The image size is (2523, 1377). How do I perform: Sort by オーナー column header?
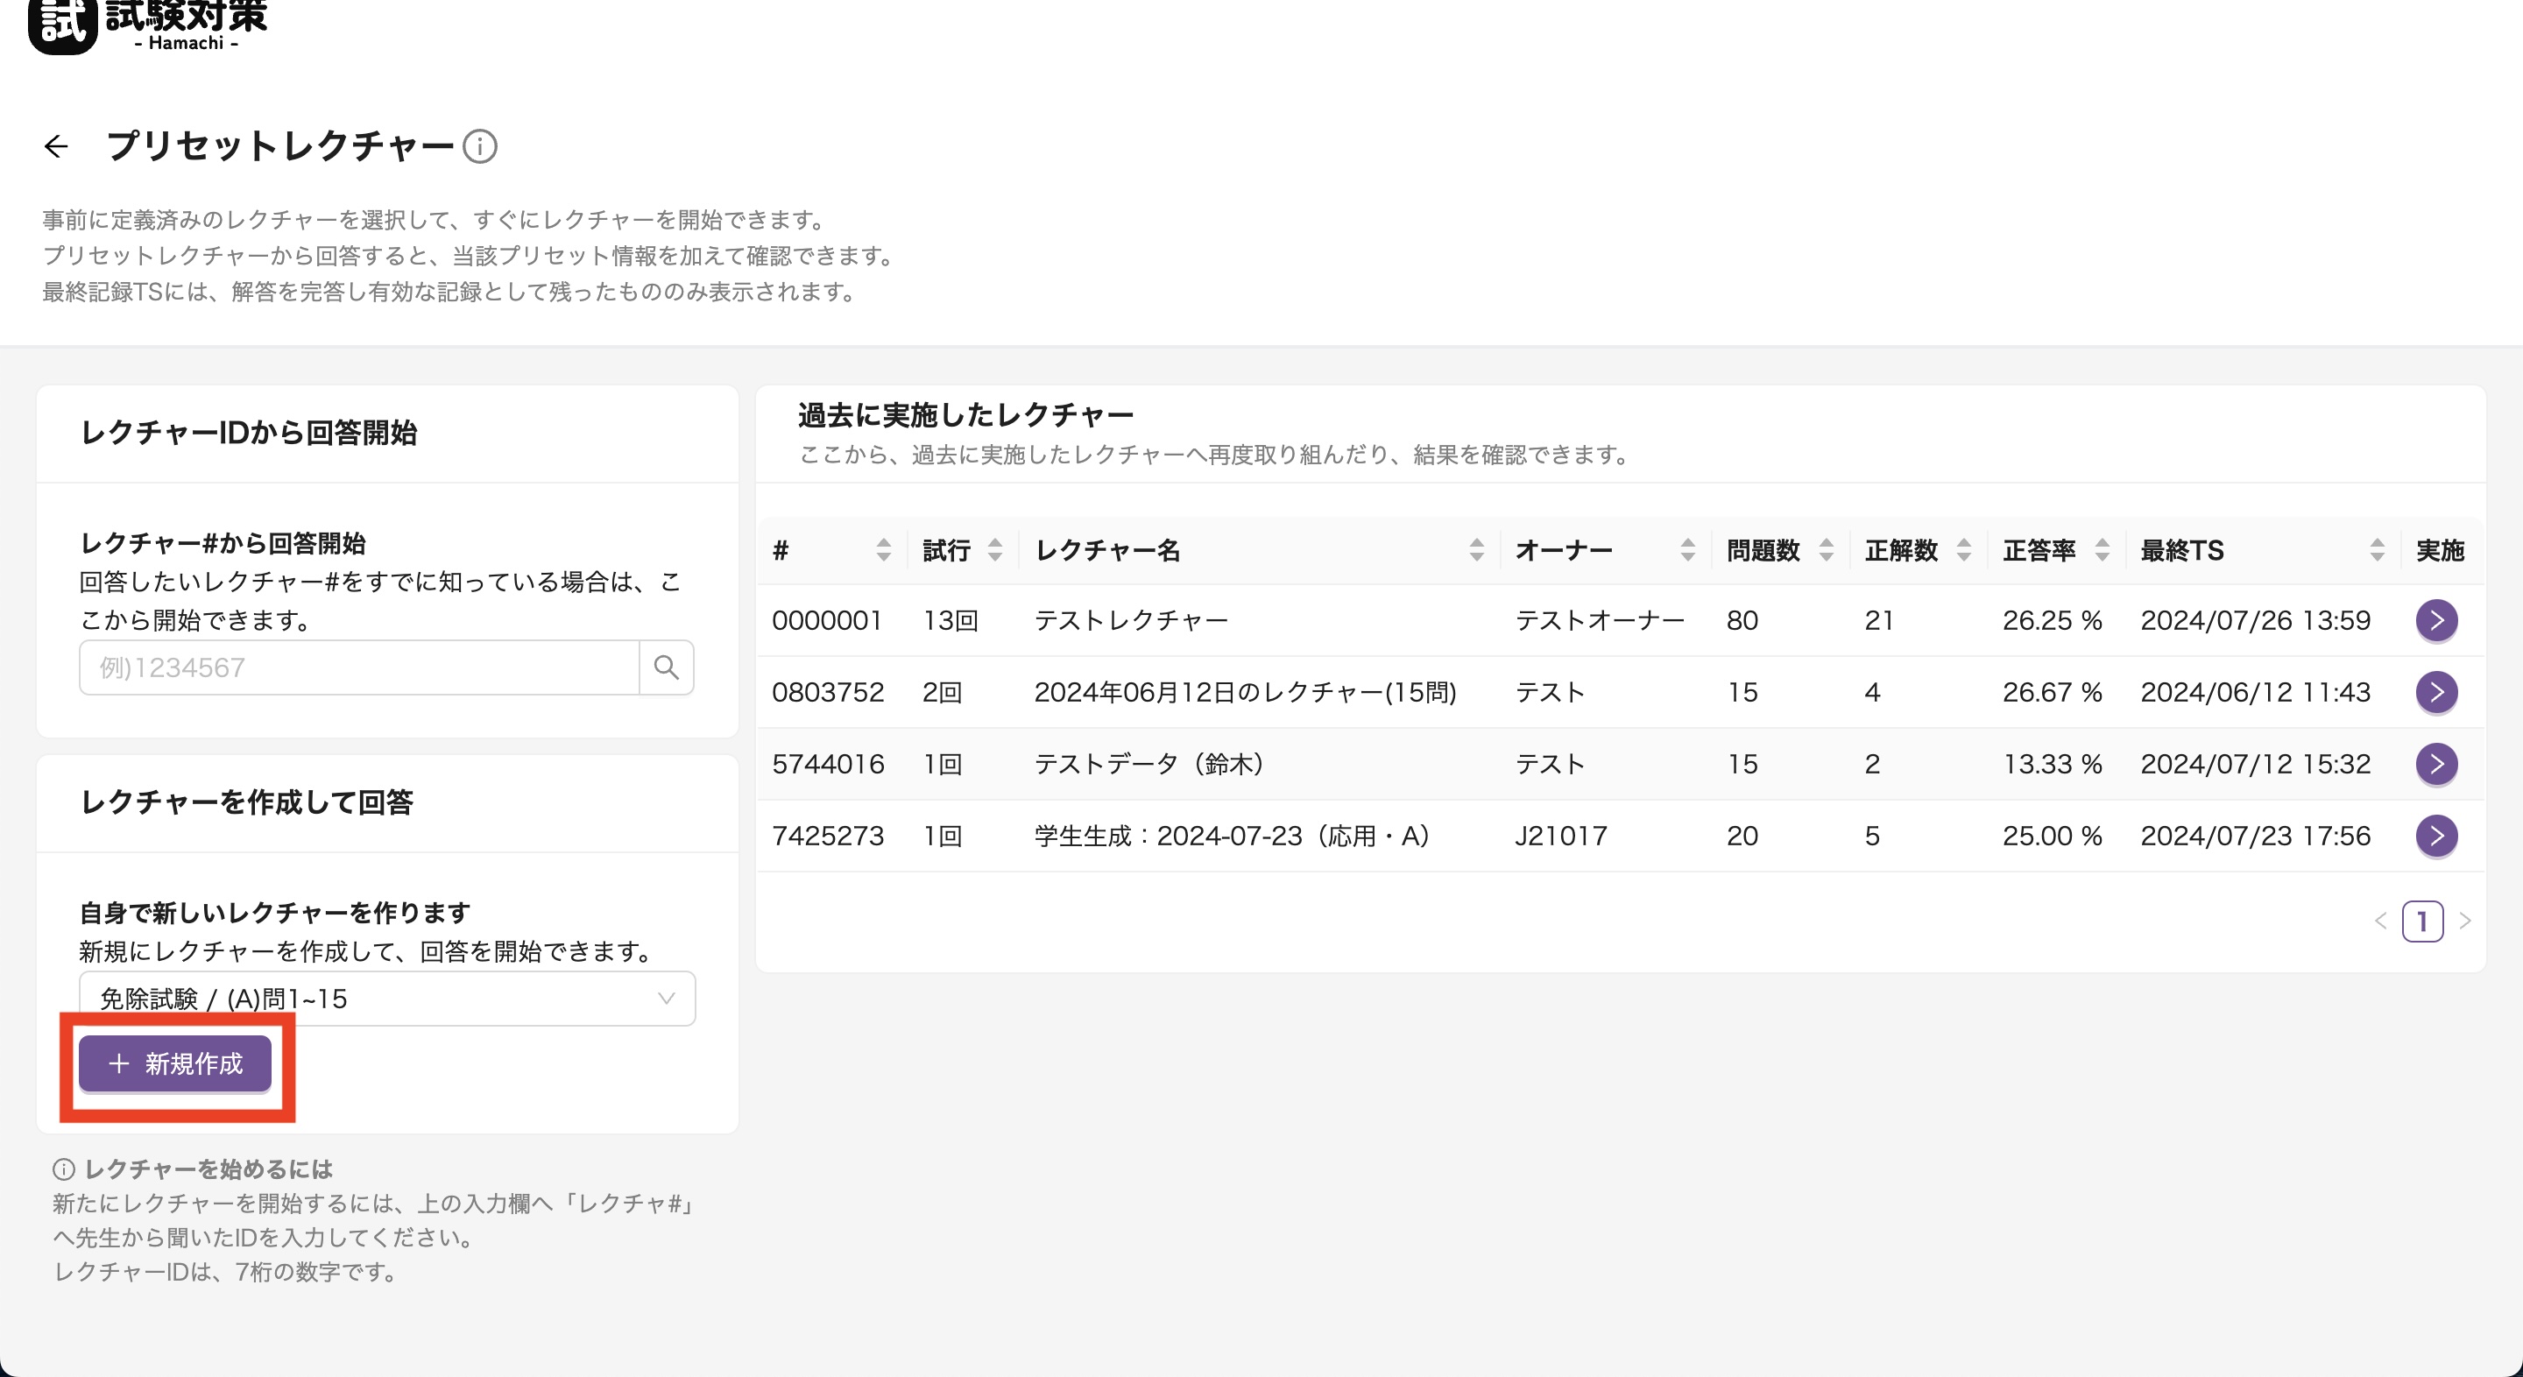point(1686,550)
